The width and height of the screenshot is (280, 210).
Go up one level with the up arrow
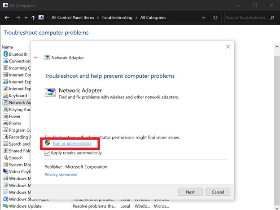coord(33,18)
